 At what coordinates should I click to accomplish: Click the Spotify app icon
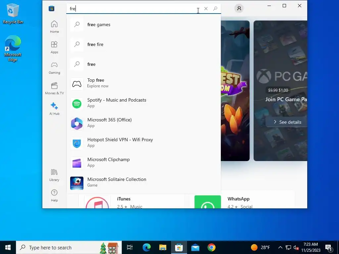click(77, 104)
